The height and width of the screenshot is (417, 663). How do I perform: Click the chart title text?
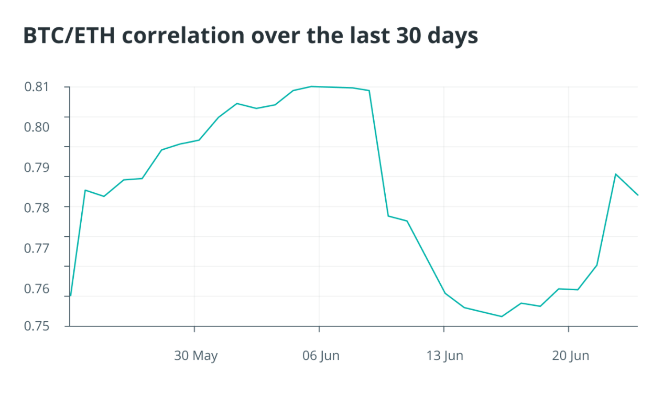(x=251, y=36)
